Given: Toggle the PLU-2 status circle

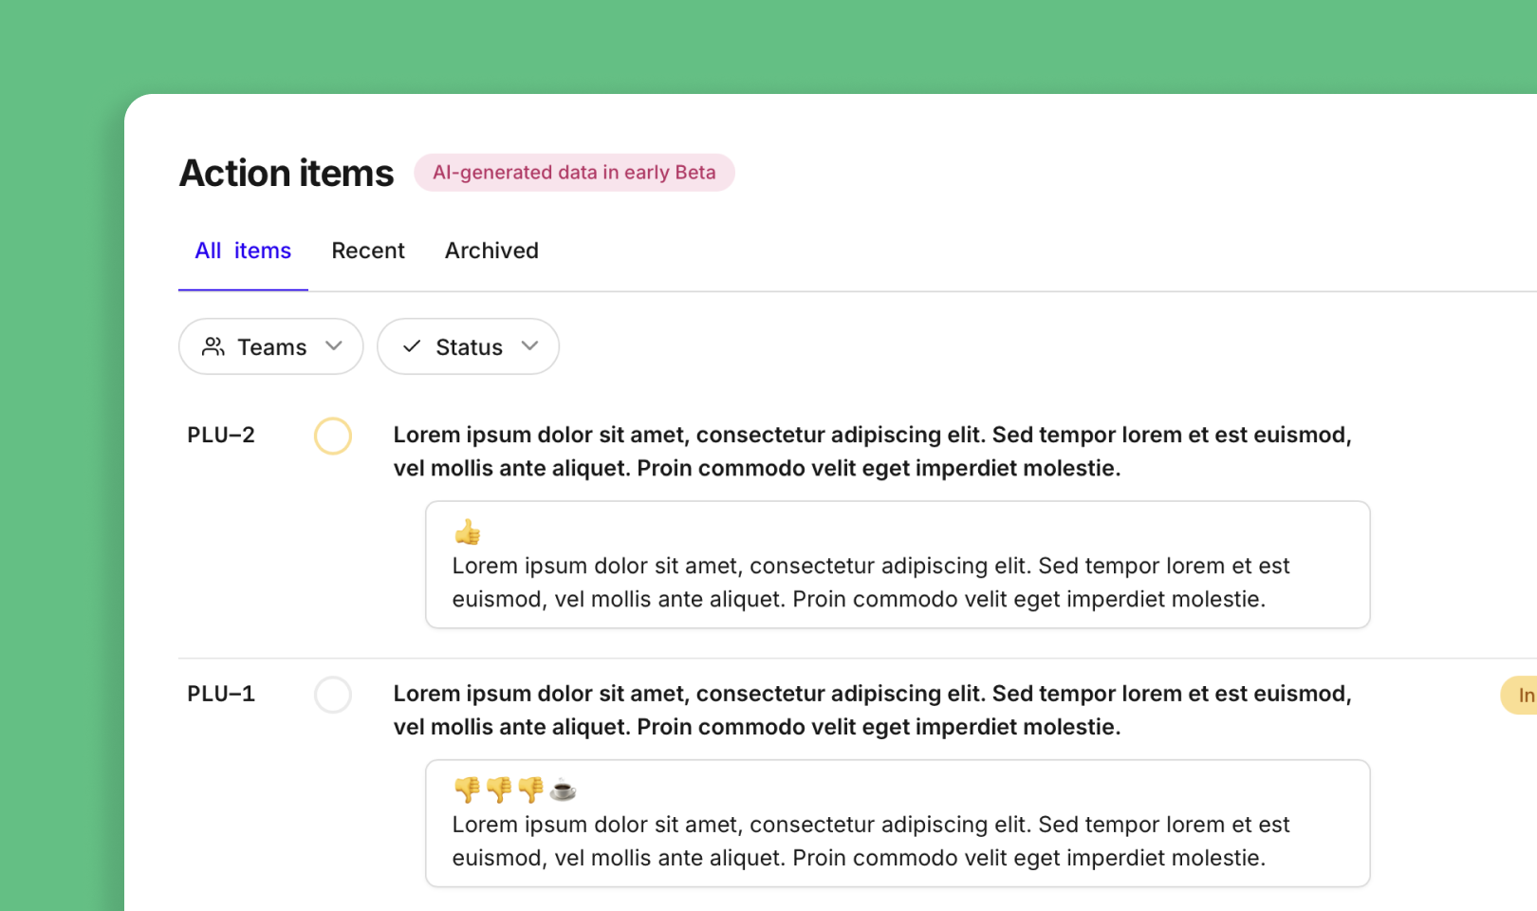Looking at the screenshot, I should [x=333, y=437].
